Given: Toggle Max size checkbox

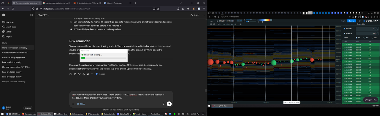Looking at the screenshot, I should (x=344, y=33).
